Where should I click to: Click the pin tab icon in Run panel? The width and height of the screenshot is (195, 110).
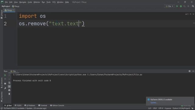click(5, 88)
